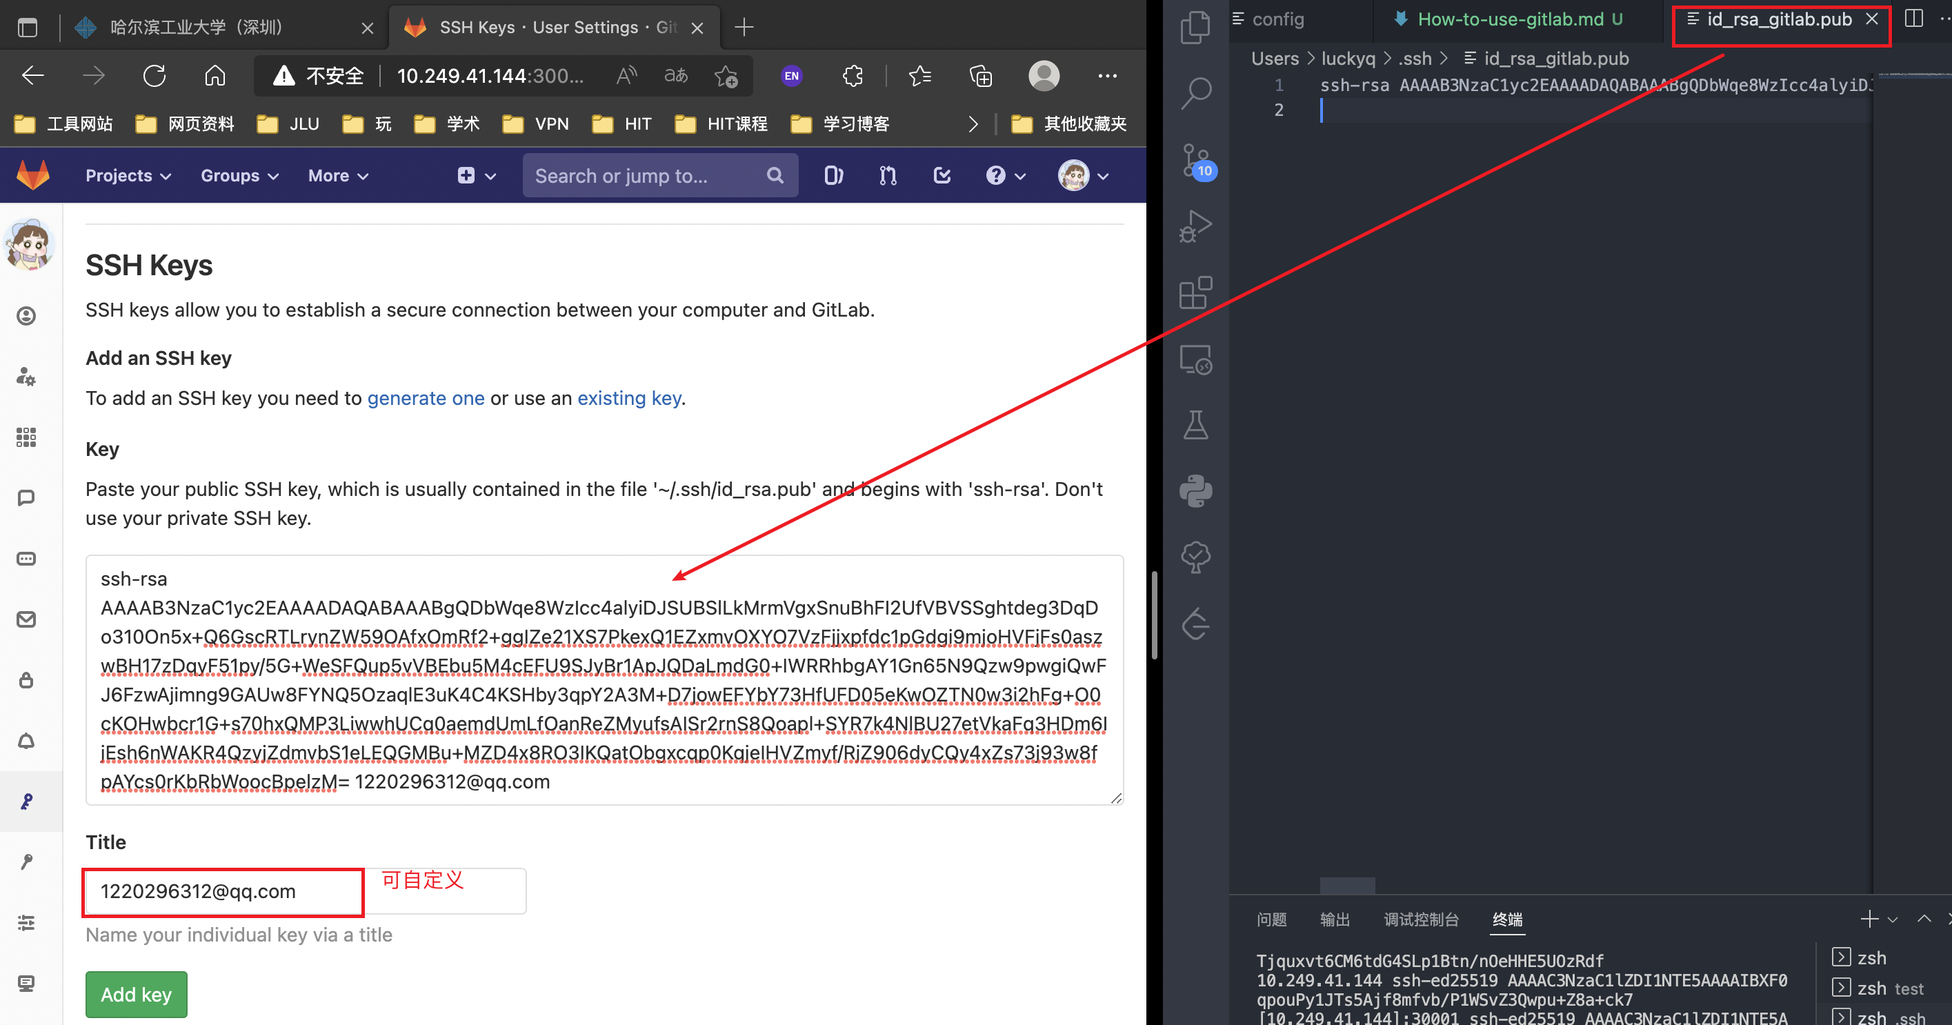Screen dimensions: 1952x1025
Task: Open Remote Explorer monitor icon
Action: [1196, 359]
